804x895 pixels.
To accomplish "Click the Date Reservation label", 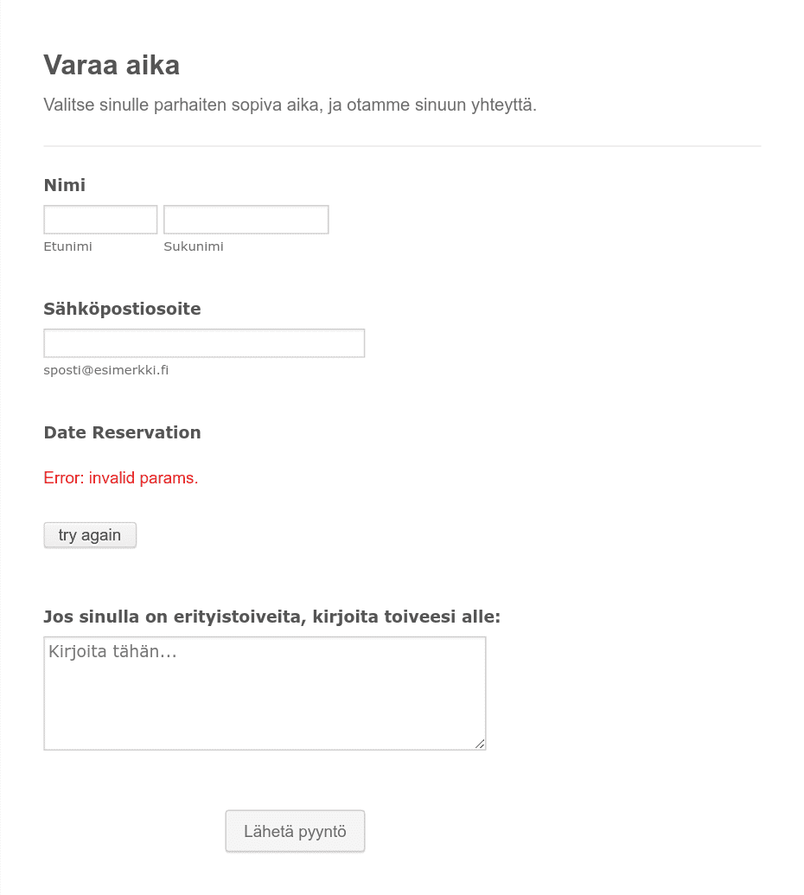I will [122, 432].
